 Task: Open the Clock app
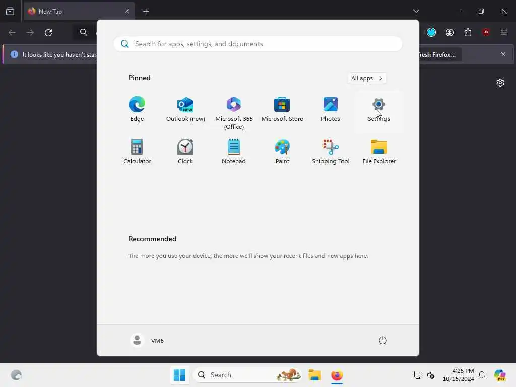pyautogui.click(x=185, y=152)
